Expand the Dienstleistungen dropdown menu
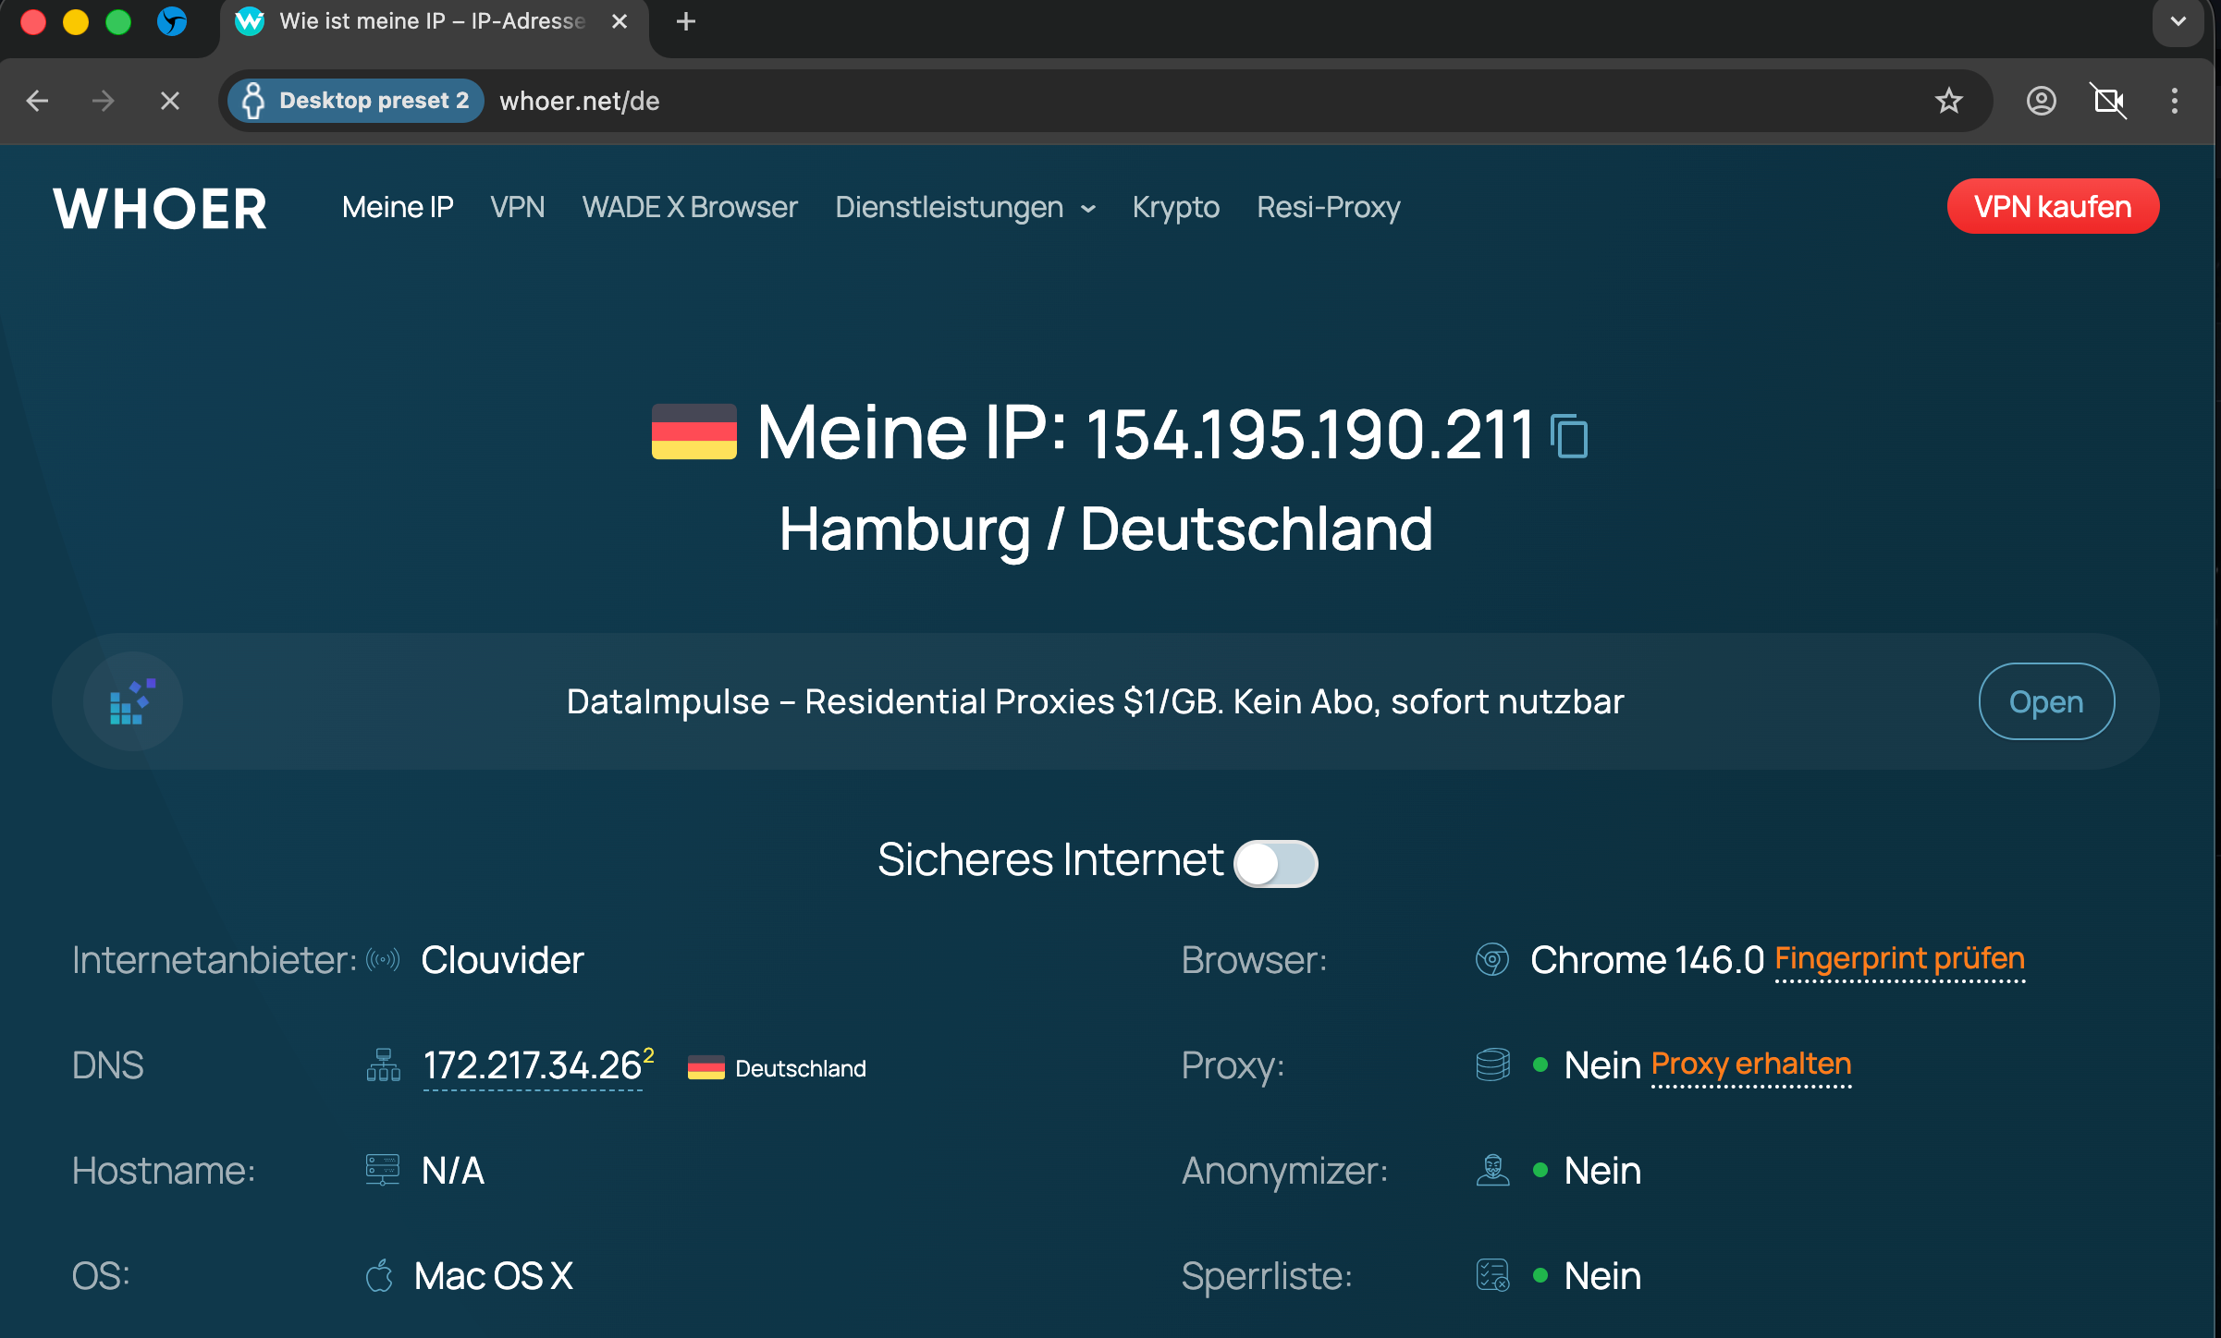The image size is (2221, 1338). pos(964,208)
